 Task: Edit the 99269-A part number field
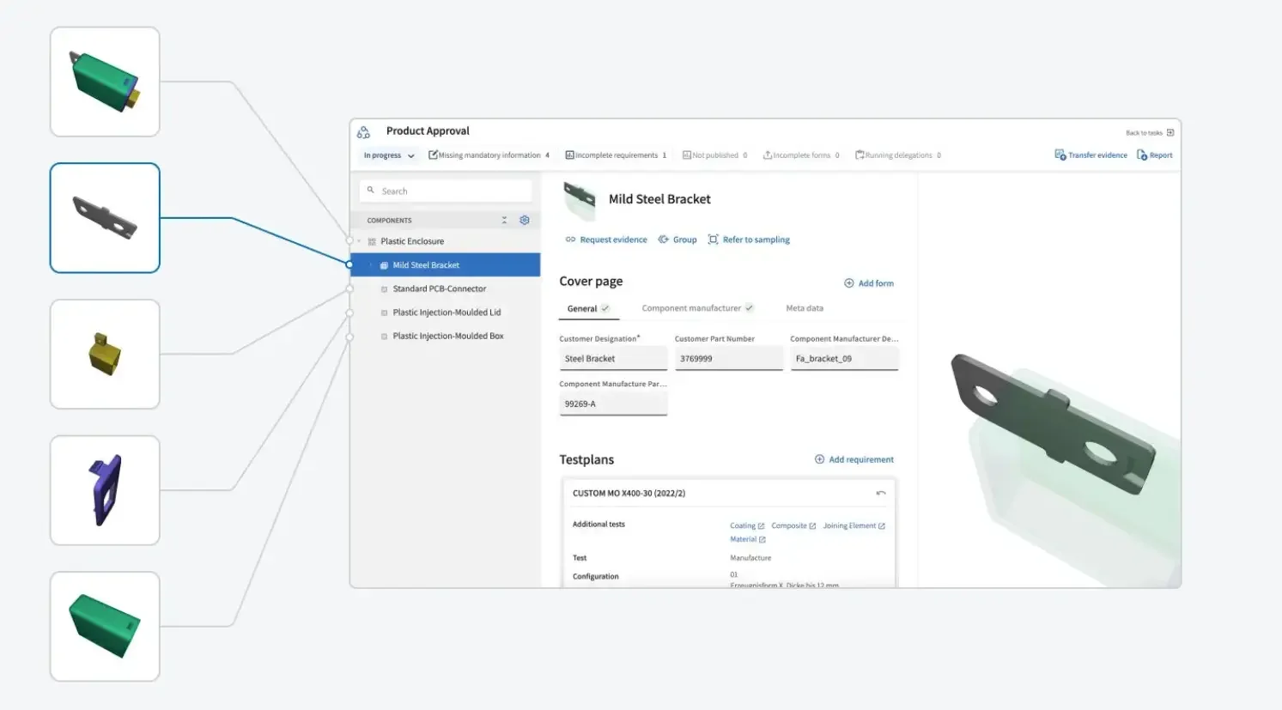tap(613, 404)
